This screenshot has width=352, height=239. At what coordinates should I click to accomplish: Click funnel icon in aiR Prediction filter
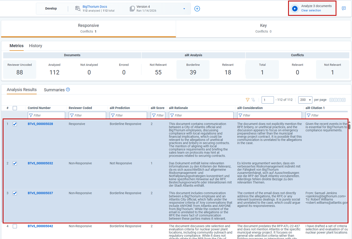(113, 115)
